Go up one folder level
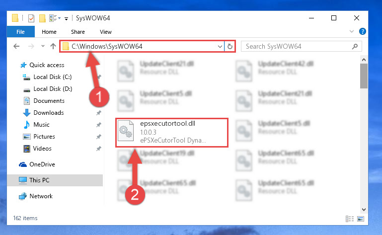Image resolution: width=382 pixels, height=235 pixels. pos(53,46)
